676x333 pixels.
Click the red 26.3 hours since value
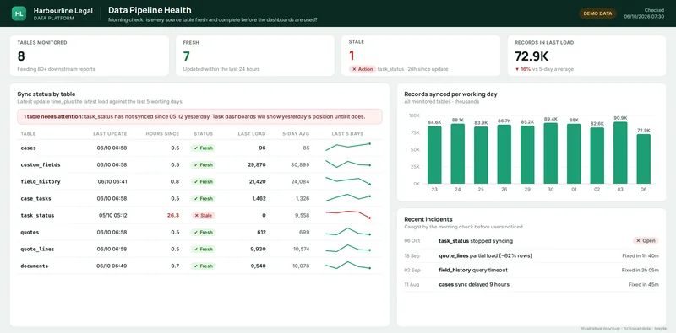point(173,215)
